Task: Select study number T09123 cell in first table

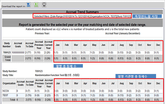Action: [7, 53]
